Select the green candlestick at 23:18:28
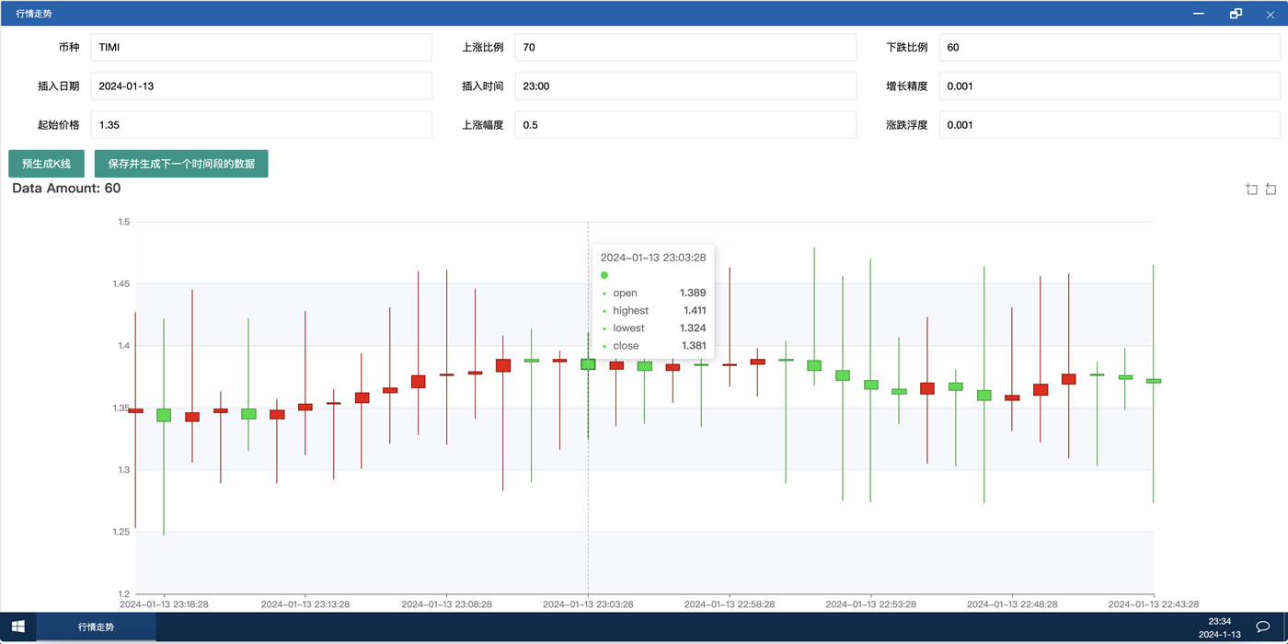The image size is (1288, 644). 164,415
